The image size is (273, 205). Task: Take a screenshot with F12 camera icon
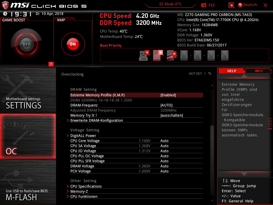point(203,5)
